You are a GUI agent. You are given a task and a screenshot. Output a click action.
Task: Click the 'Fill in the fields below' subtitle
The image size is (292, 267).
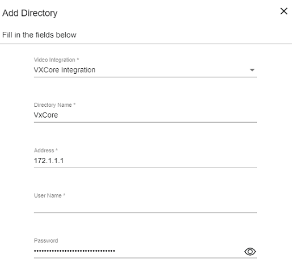39,35
